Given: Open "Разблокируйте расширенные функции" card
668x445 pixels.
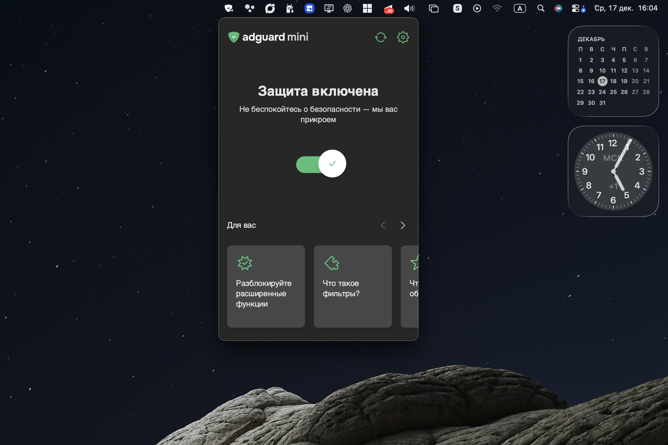Looking at the screenshot, I should click(266, 287).
